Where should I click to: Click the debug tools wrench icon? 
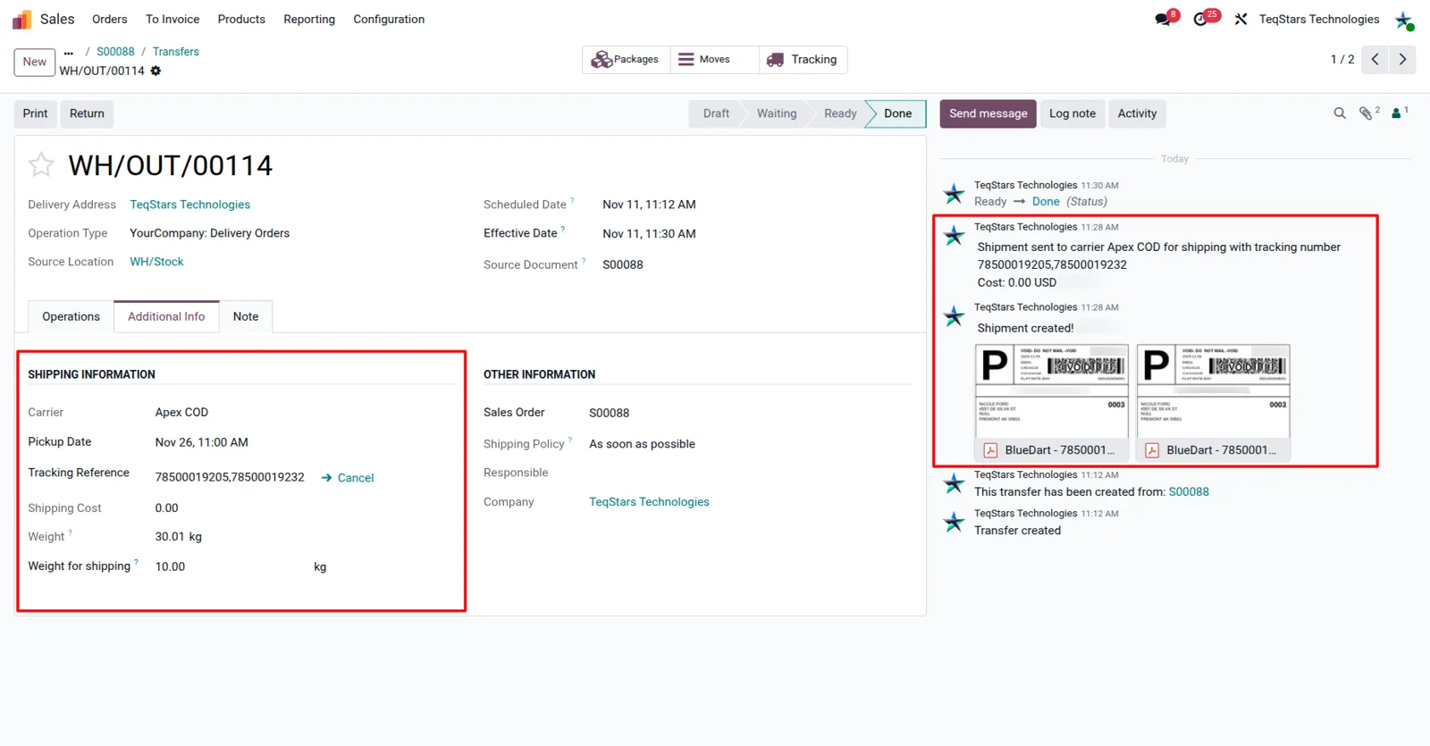pyautogui.click(x=1241, y=19)
